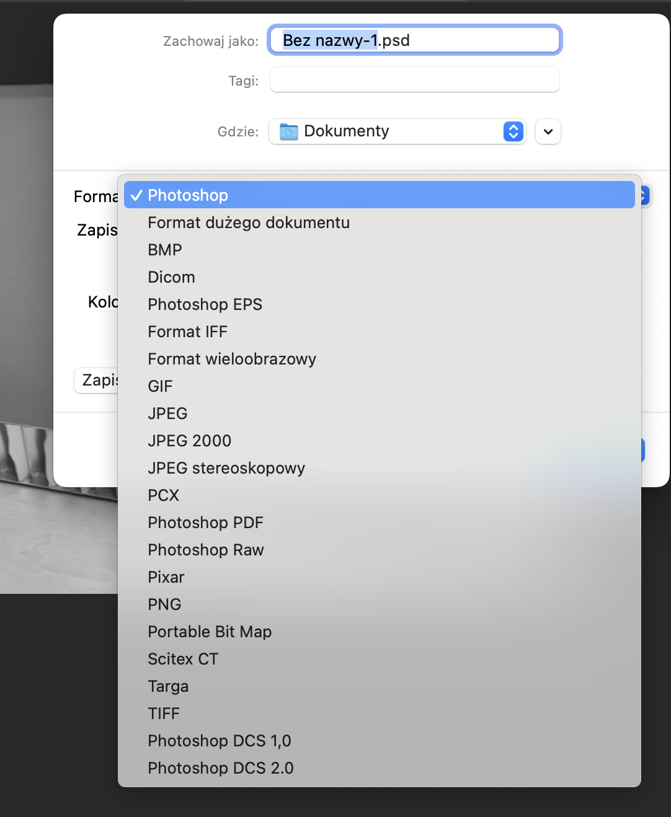This screenshot has height=817, width=671.
Task: Select BMP format
Action: pos(164,249)
